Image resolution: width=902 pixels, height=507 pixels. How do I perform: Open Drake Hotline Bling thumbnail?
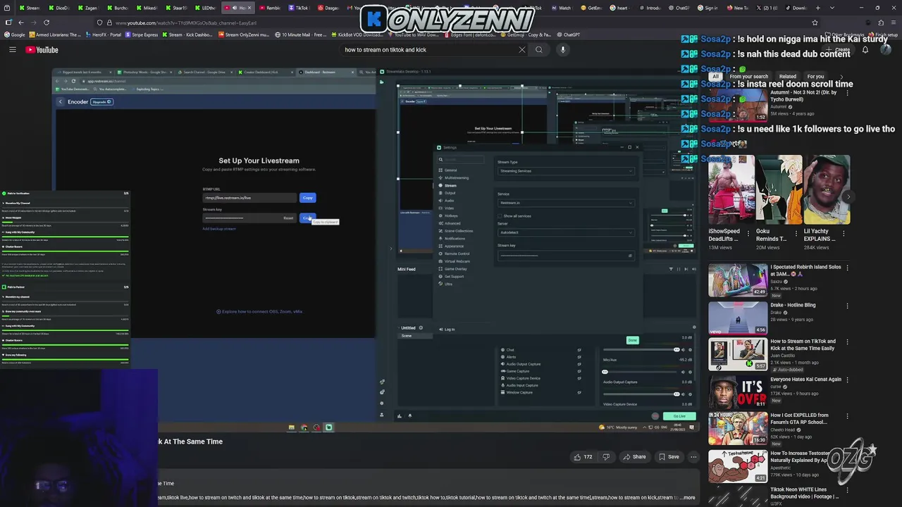point(738,318)
